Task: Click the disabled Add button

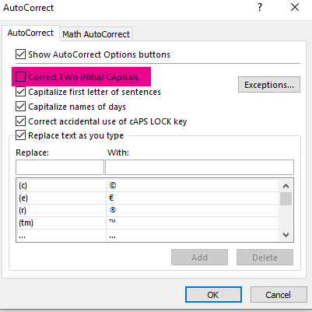Action: click(x=199, y=258)
